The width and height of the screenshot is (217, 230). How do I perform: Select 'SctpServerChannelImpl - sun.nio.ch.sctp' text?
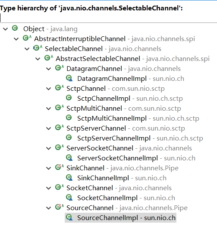click(140, 138)
